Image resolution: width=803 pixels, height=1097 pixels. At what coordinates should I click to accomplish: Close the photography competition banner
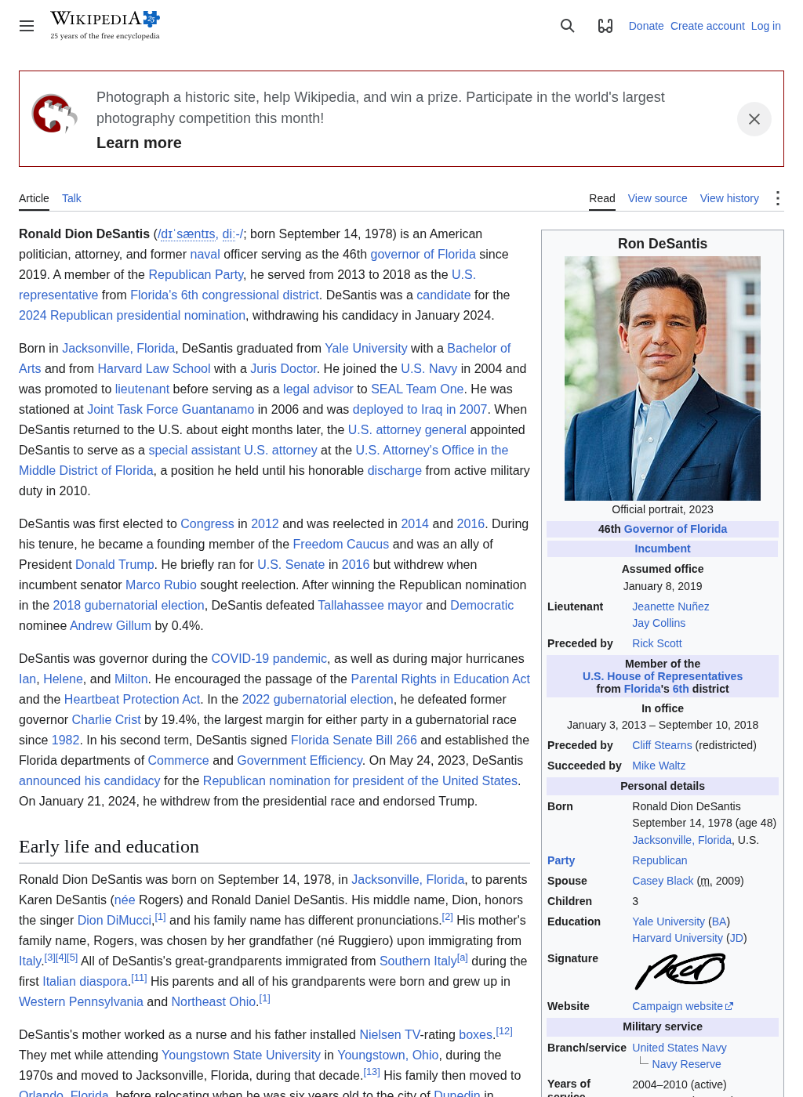[754, 119]
